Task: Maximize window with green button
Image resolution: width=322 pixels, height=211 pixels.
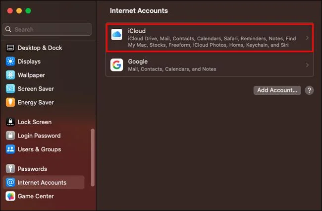Action: click(28, 11)
